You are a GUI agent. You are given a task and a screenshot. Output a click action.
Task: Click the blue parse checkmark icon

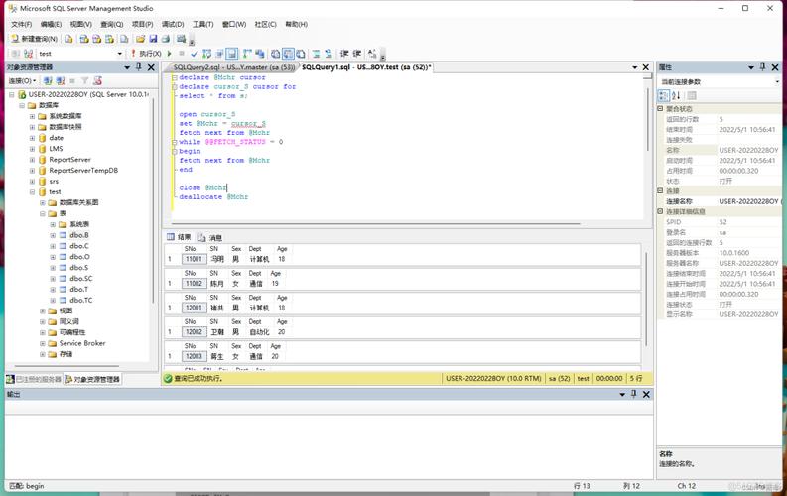tap(193, 54)
